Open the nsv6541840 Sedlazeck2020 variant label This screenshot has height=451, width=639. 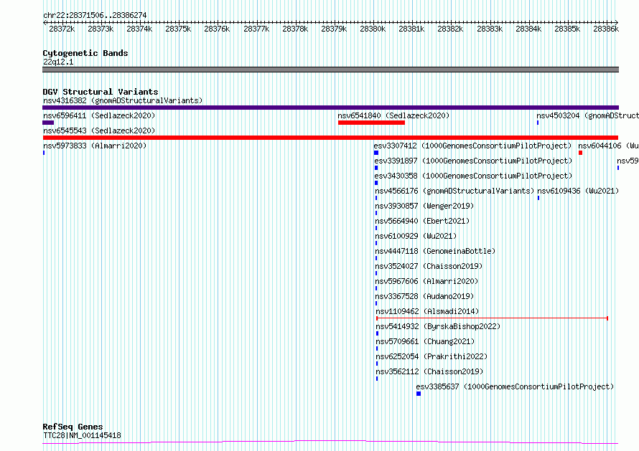pyautogui.click(x=393, y=115)
